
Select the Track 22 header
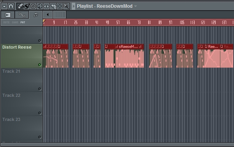tap(21, 104)
